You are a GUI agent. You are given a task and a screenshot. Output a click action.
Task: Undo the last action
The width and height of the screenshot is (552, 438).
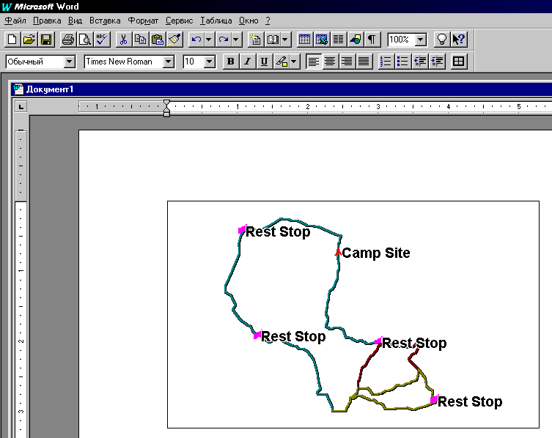point(196,40)
